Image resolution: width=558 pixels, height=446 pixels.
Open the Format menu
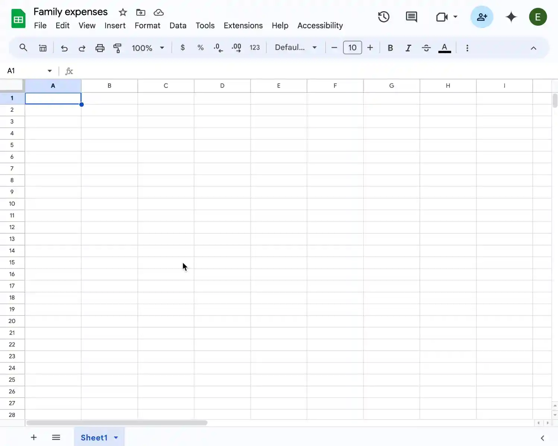point(148,25)
